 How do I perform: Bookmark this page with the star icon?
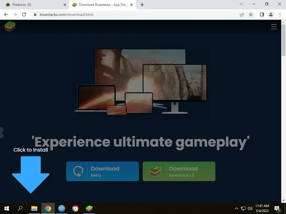click(251, 14)
